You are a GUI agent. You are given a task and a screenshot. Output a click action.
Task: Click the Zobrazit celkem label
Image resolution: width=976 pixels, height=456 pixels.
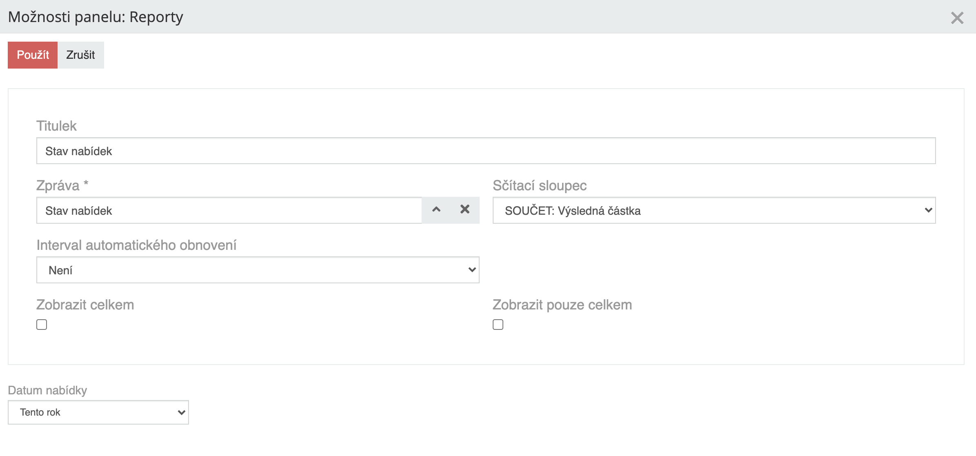85,305
